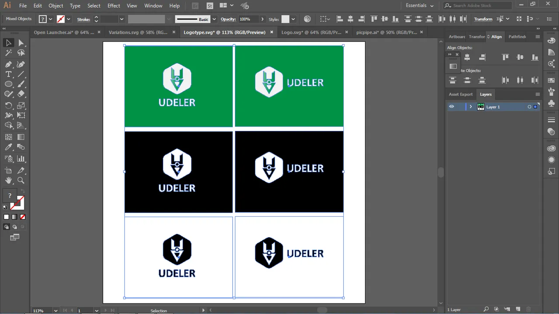Select the Eraser tool
559x314 pixels.
click(21, 94)
